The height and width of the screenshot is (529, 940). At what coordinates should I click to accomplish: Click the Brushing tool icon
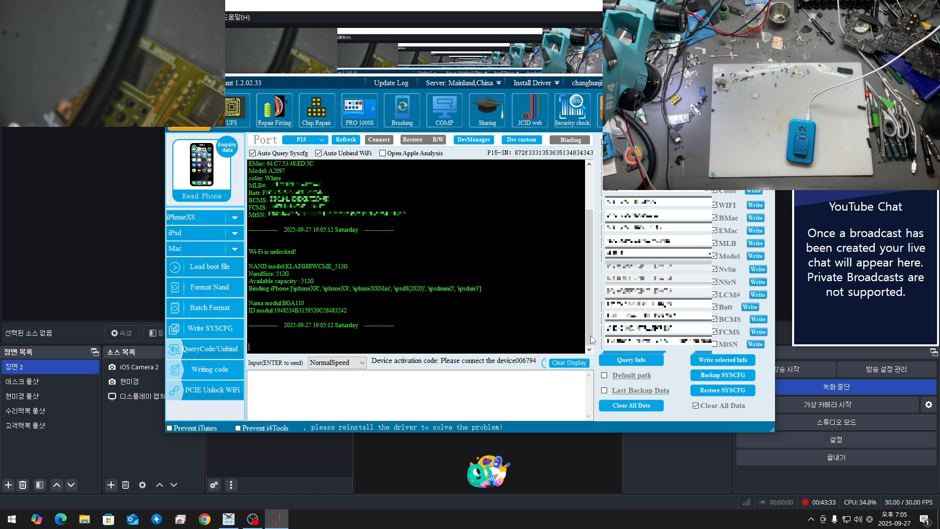click(x=402, y=110)
